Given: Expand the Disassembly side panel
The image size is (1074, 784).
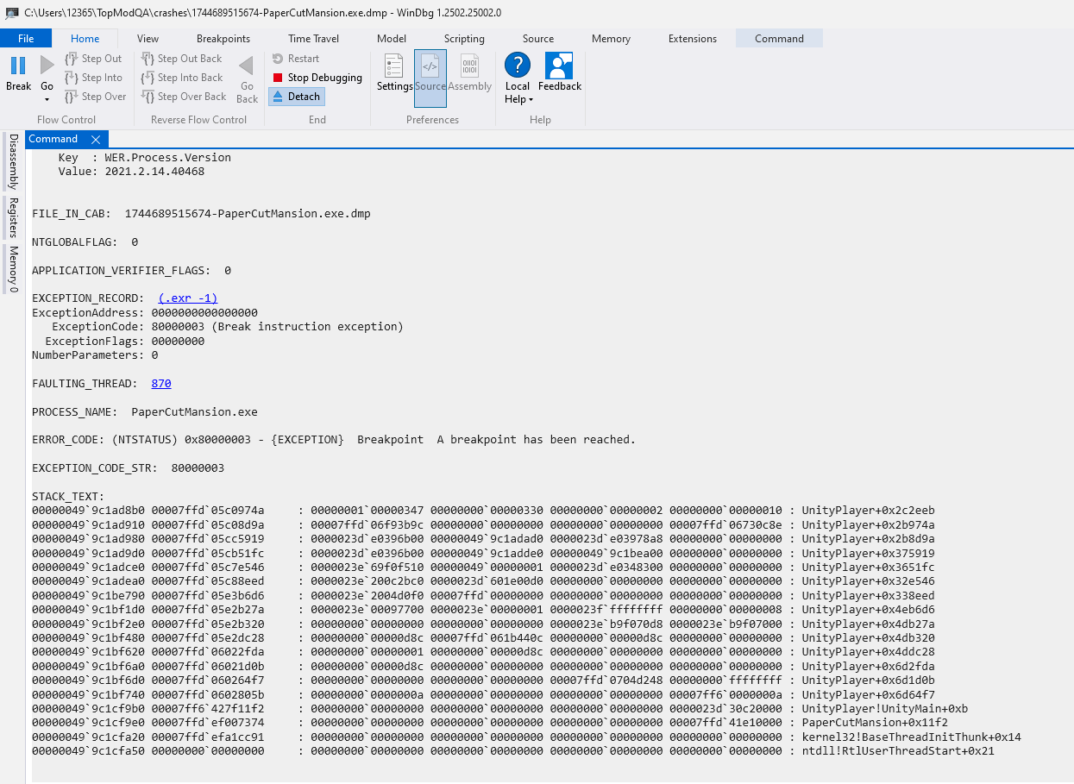Looking at the screenshot, I should (x=13, y=161).
